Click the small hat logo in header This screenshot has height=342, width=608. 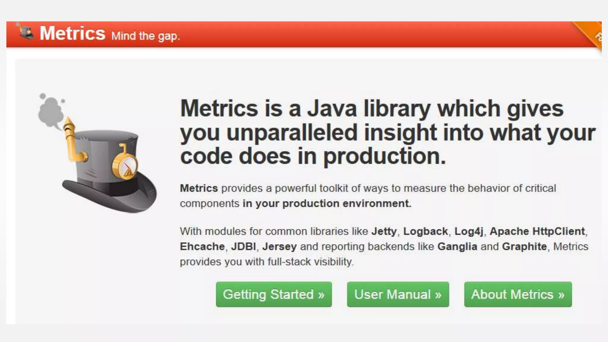pyautogui.click(x=26, y=31)
